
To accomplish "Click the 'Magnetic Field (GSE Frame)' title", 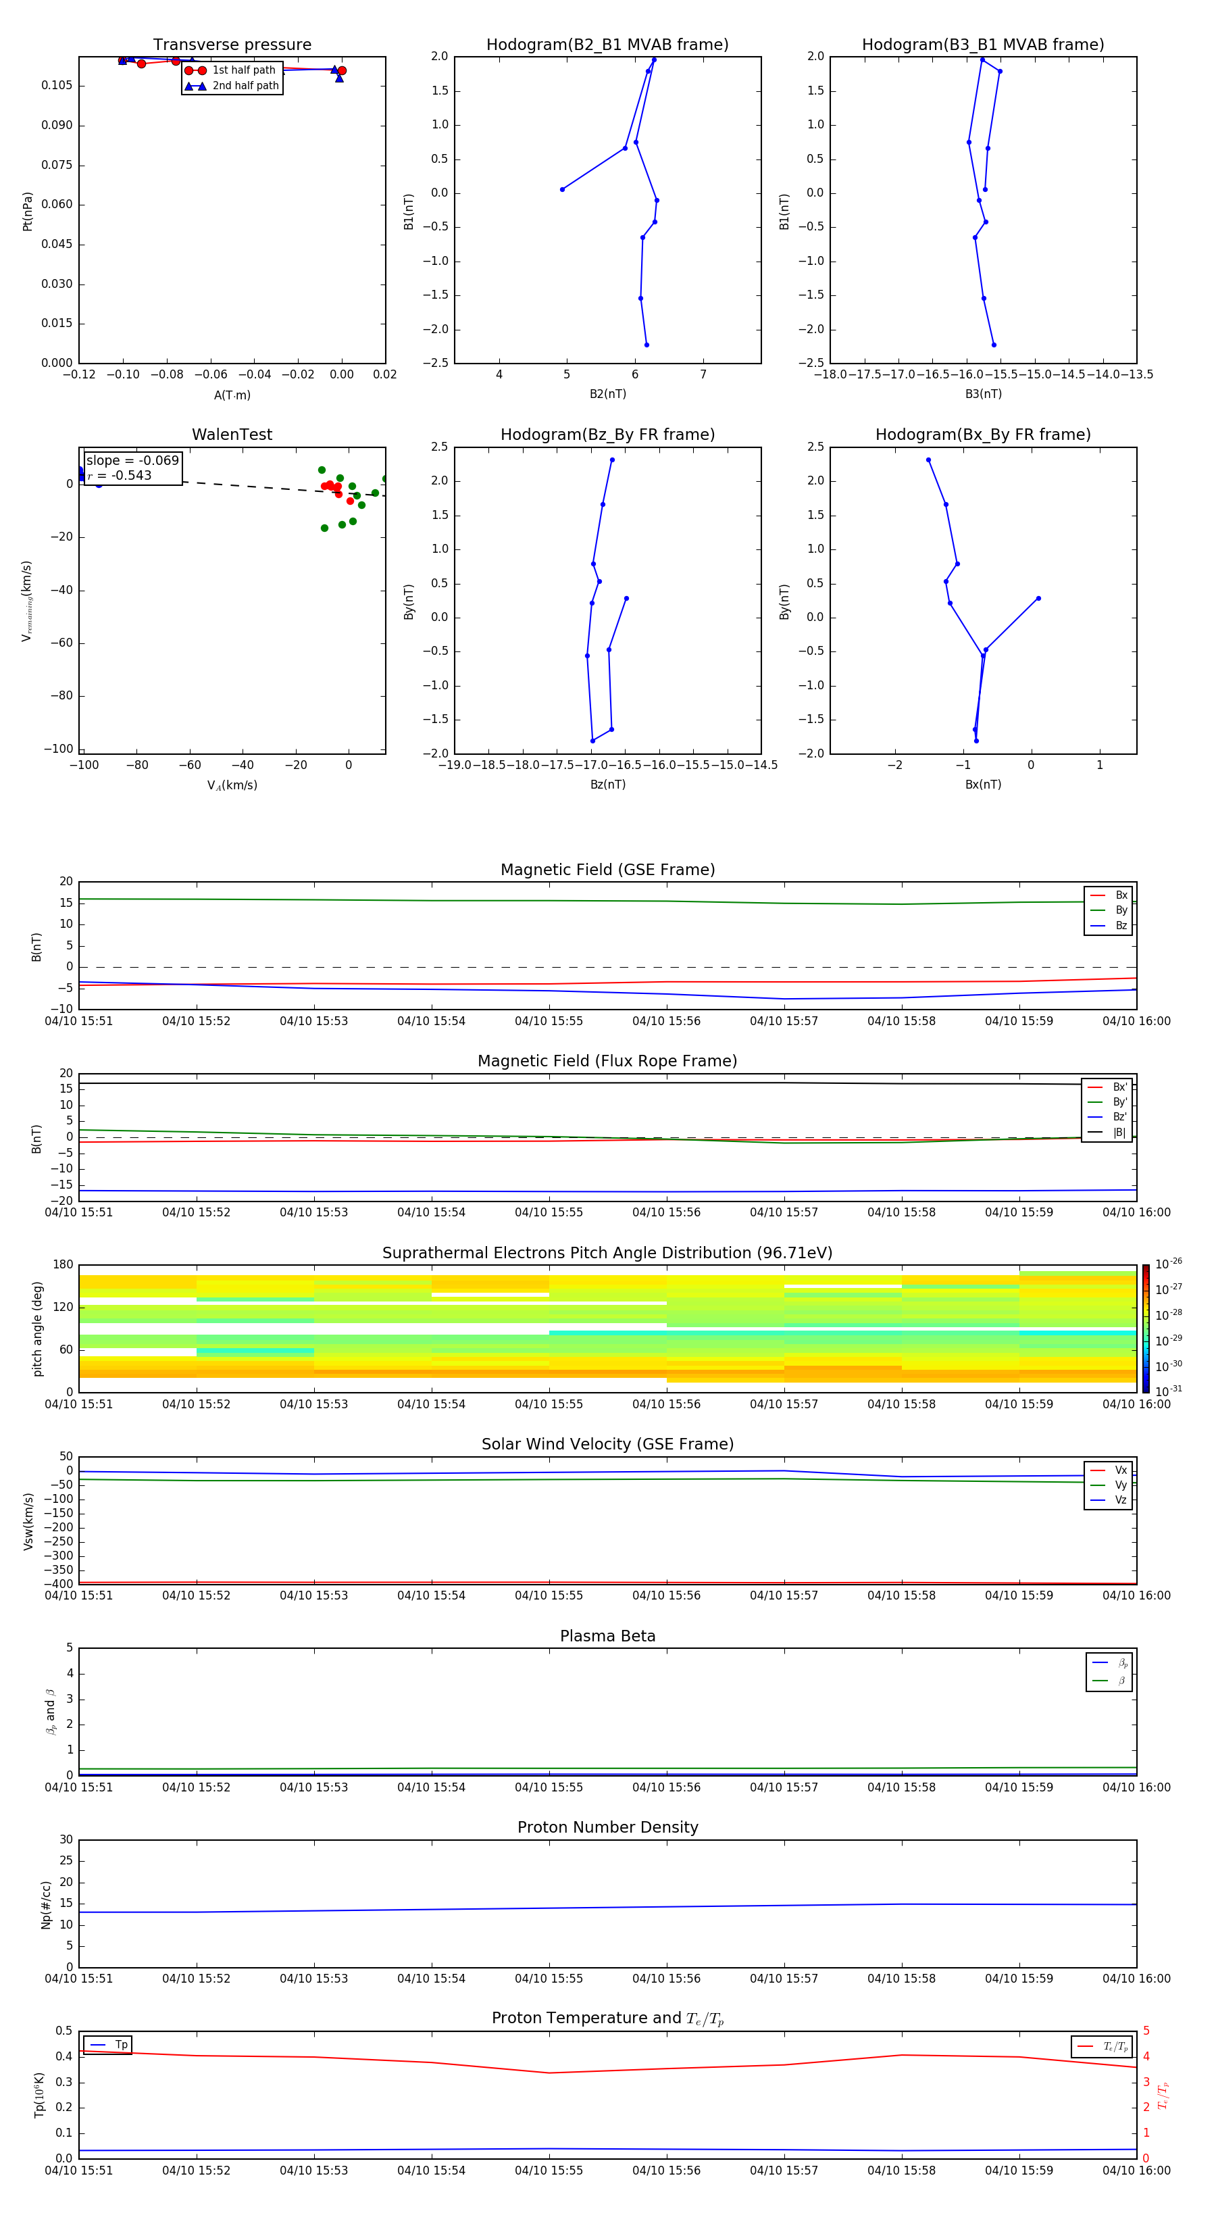I will tap(607, 870).
